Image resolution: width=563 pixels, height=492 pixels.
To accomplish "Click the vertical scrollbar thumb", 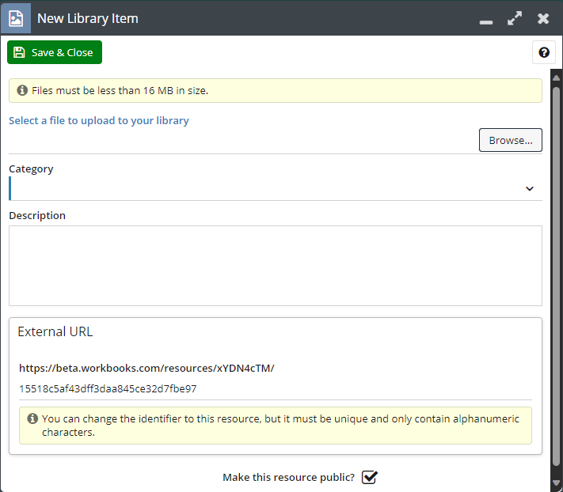I will click(556, 277).
